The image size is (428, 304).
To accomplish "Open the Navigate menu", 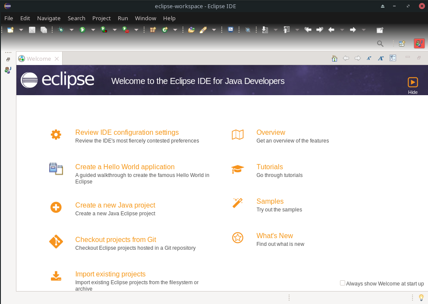I will click(x=49, y=18).
